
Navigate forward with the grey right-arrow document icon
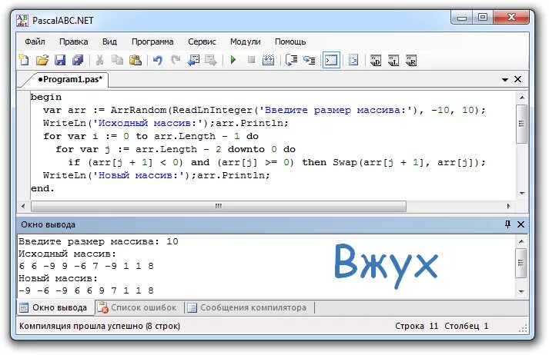click(x=211, y=60)
